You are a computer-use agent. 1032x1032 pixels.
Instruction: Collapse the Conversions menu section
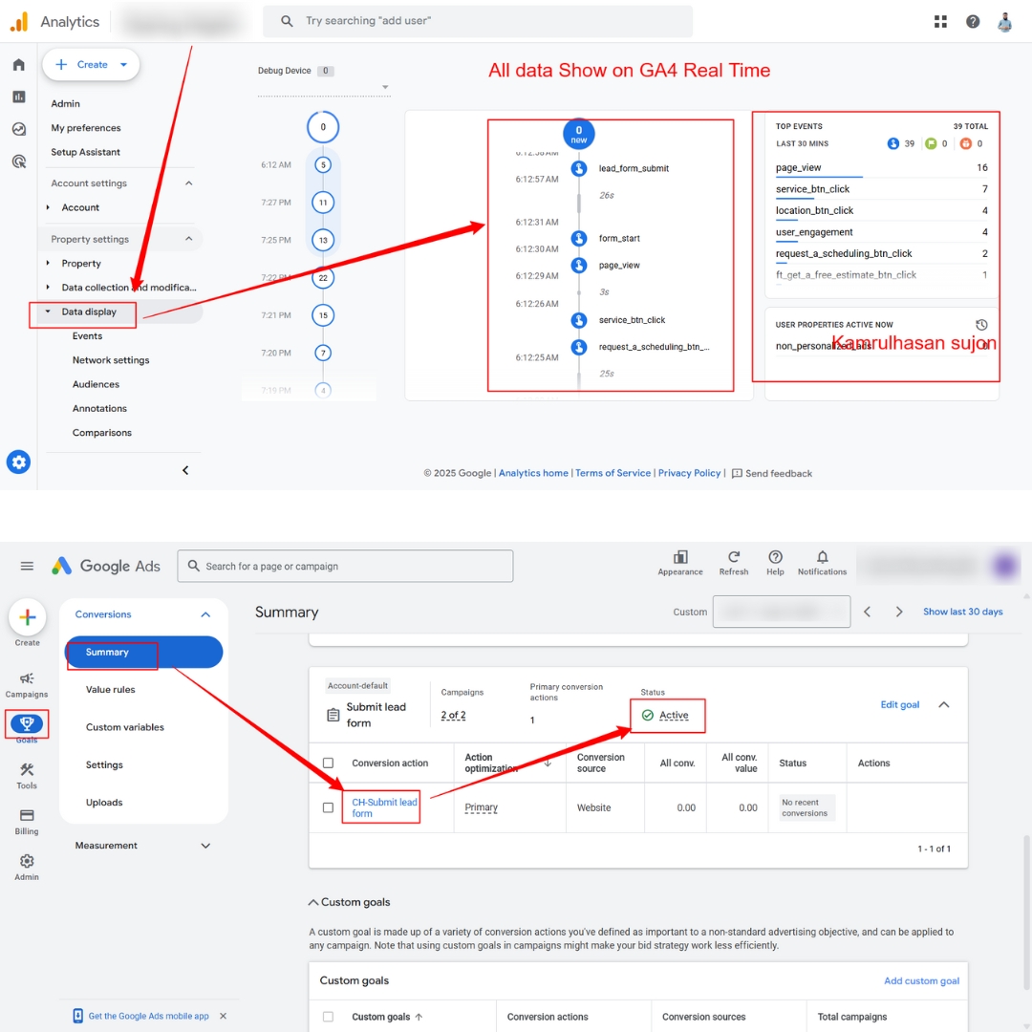(206, 614)
